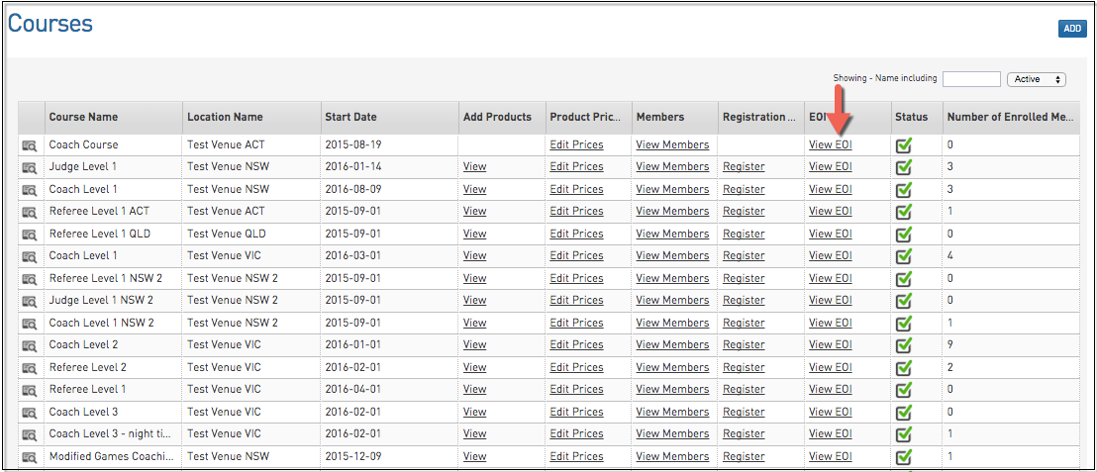
Task: Open details icon for Referee Level 2
Action: point(30,368)
